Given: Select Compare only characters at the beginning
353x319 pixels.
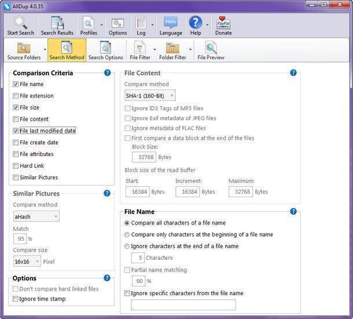Looking at the screenshot, I should click(127, 235).
